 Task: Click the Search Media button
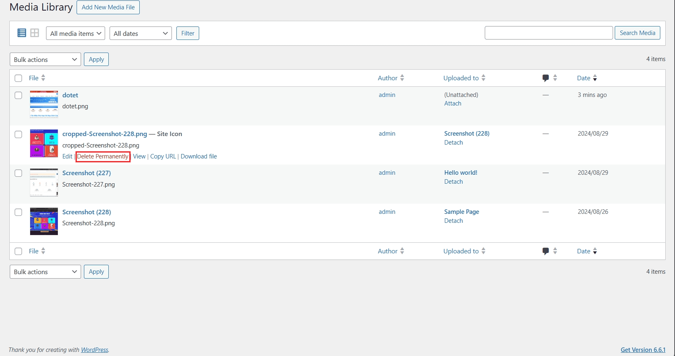(637, 33)
